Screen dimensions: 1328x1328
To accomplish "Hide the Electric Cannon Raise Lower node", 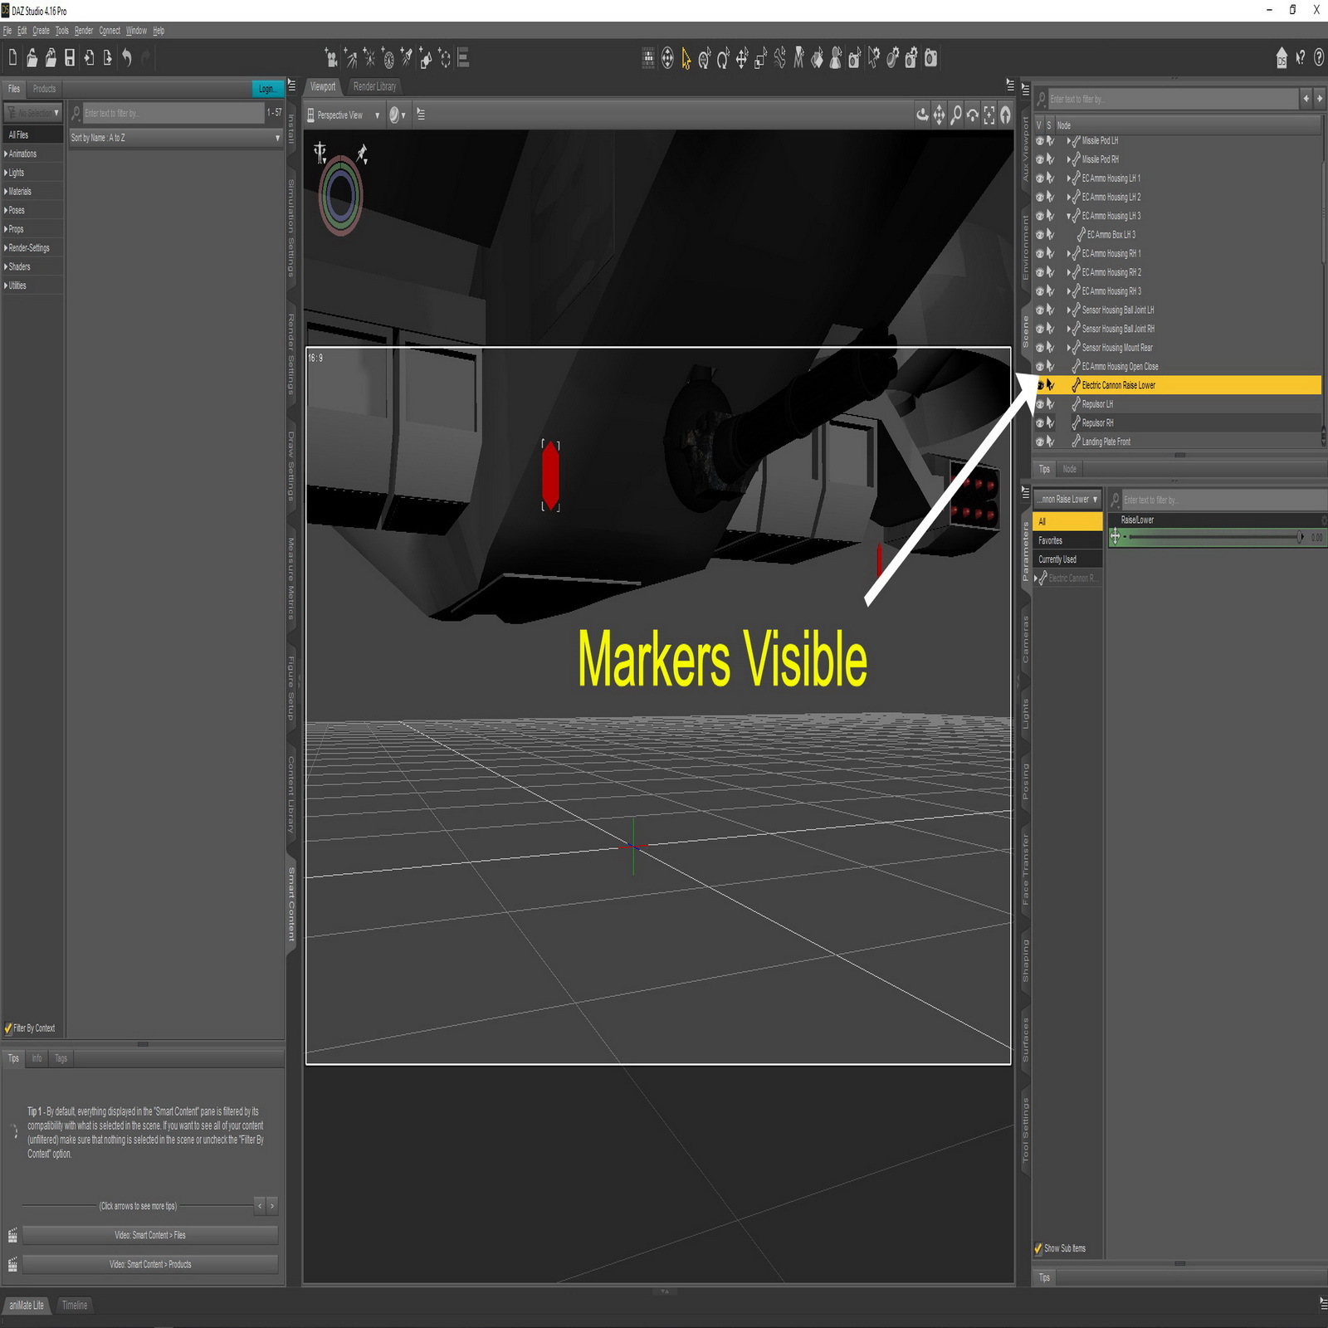I will tap(1039, 385).
